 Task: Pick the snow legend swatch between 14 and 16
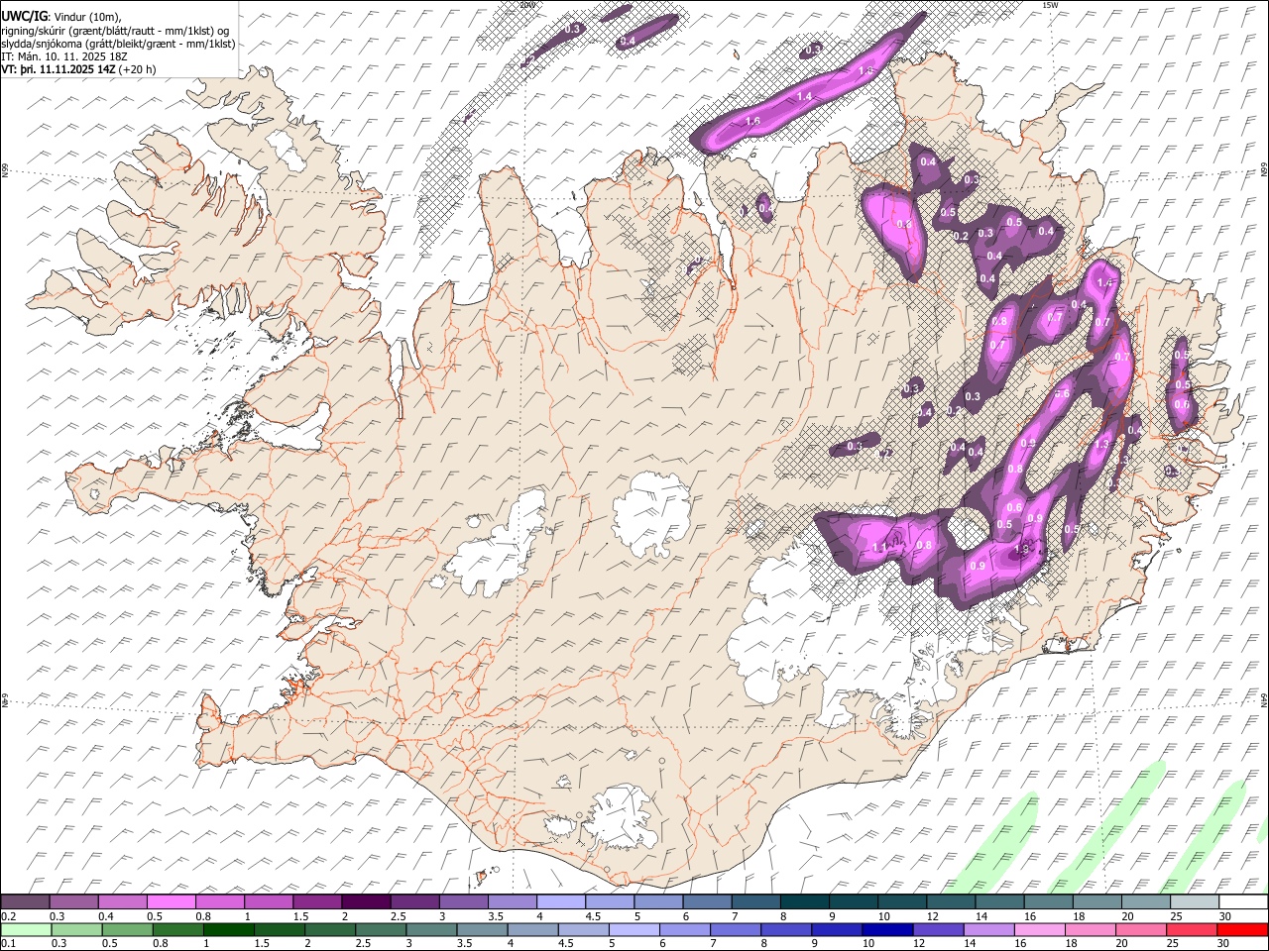(x=999, y=902)
